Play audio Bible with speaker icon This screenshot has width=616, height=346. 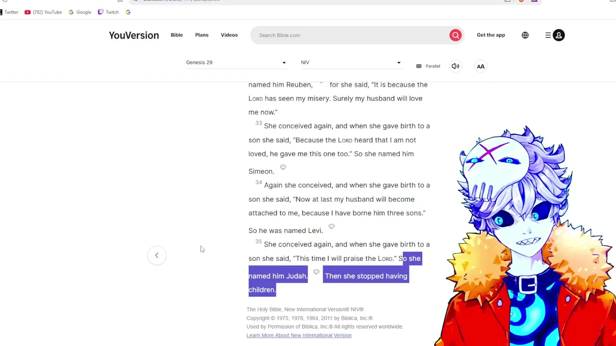pyautogui.click(x=455, y=66)
